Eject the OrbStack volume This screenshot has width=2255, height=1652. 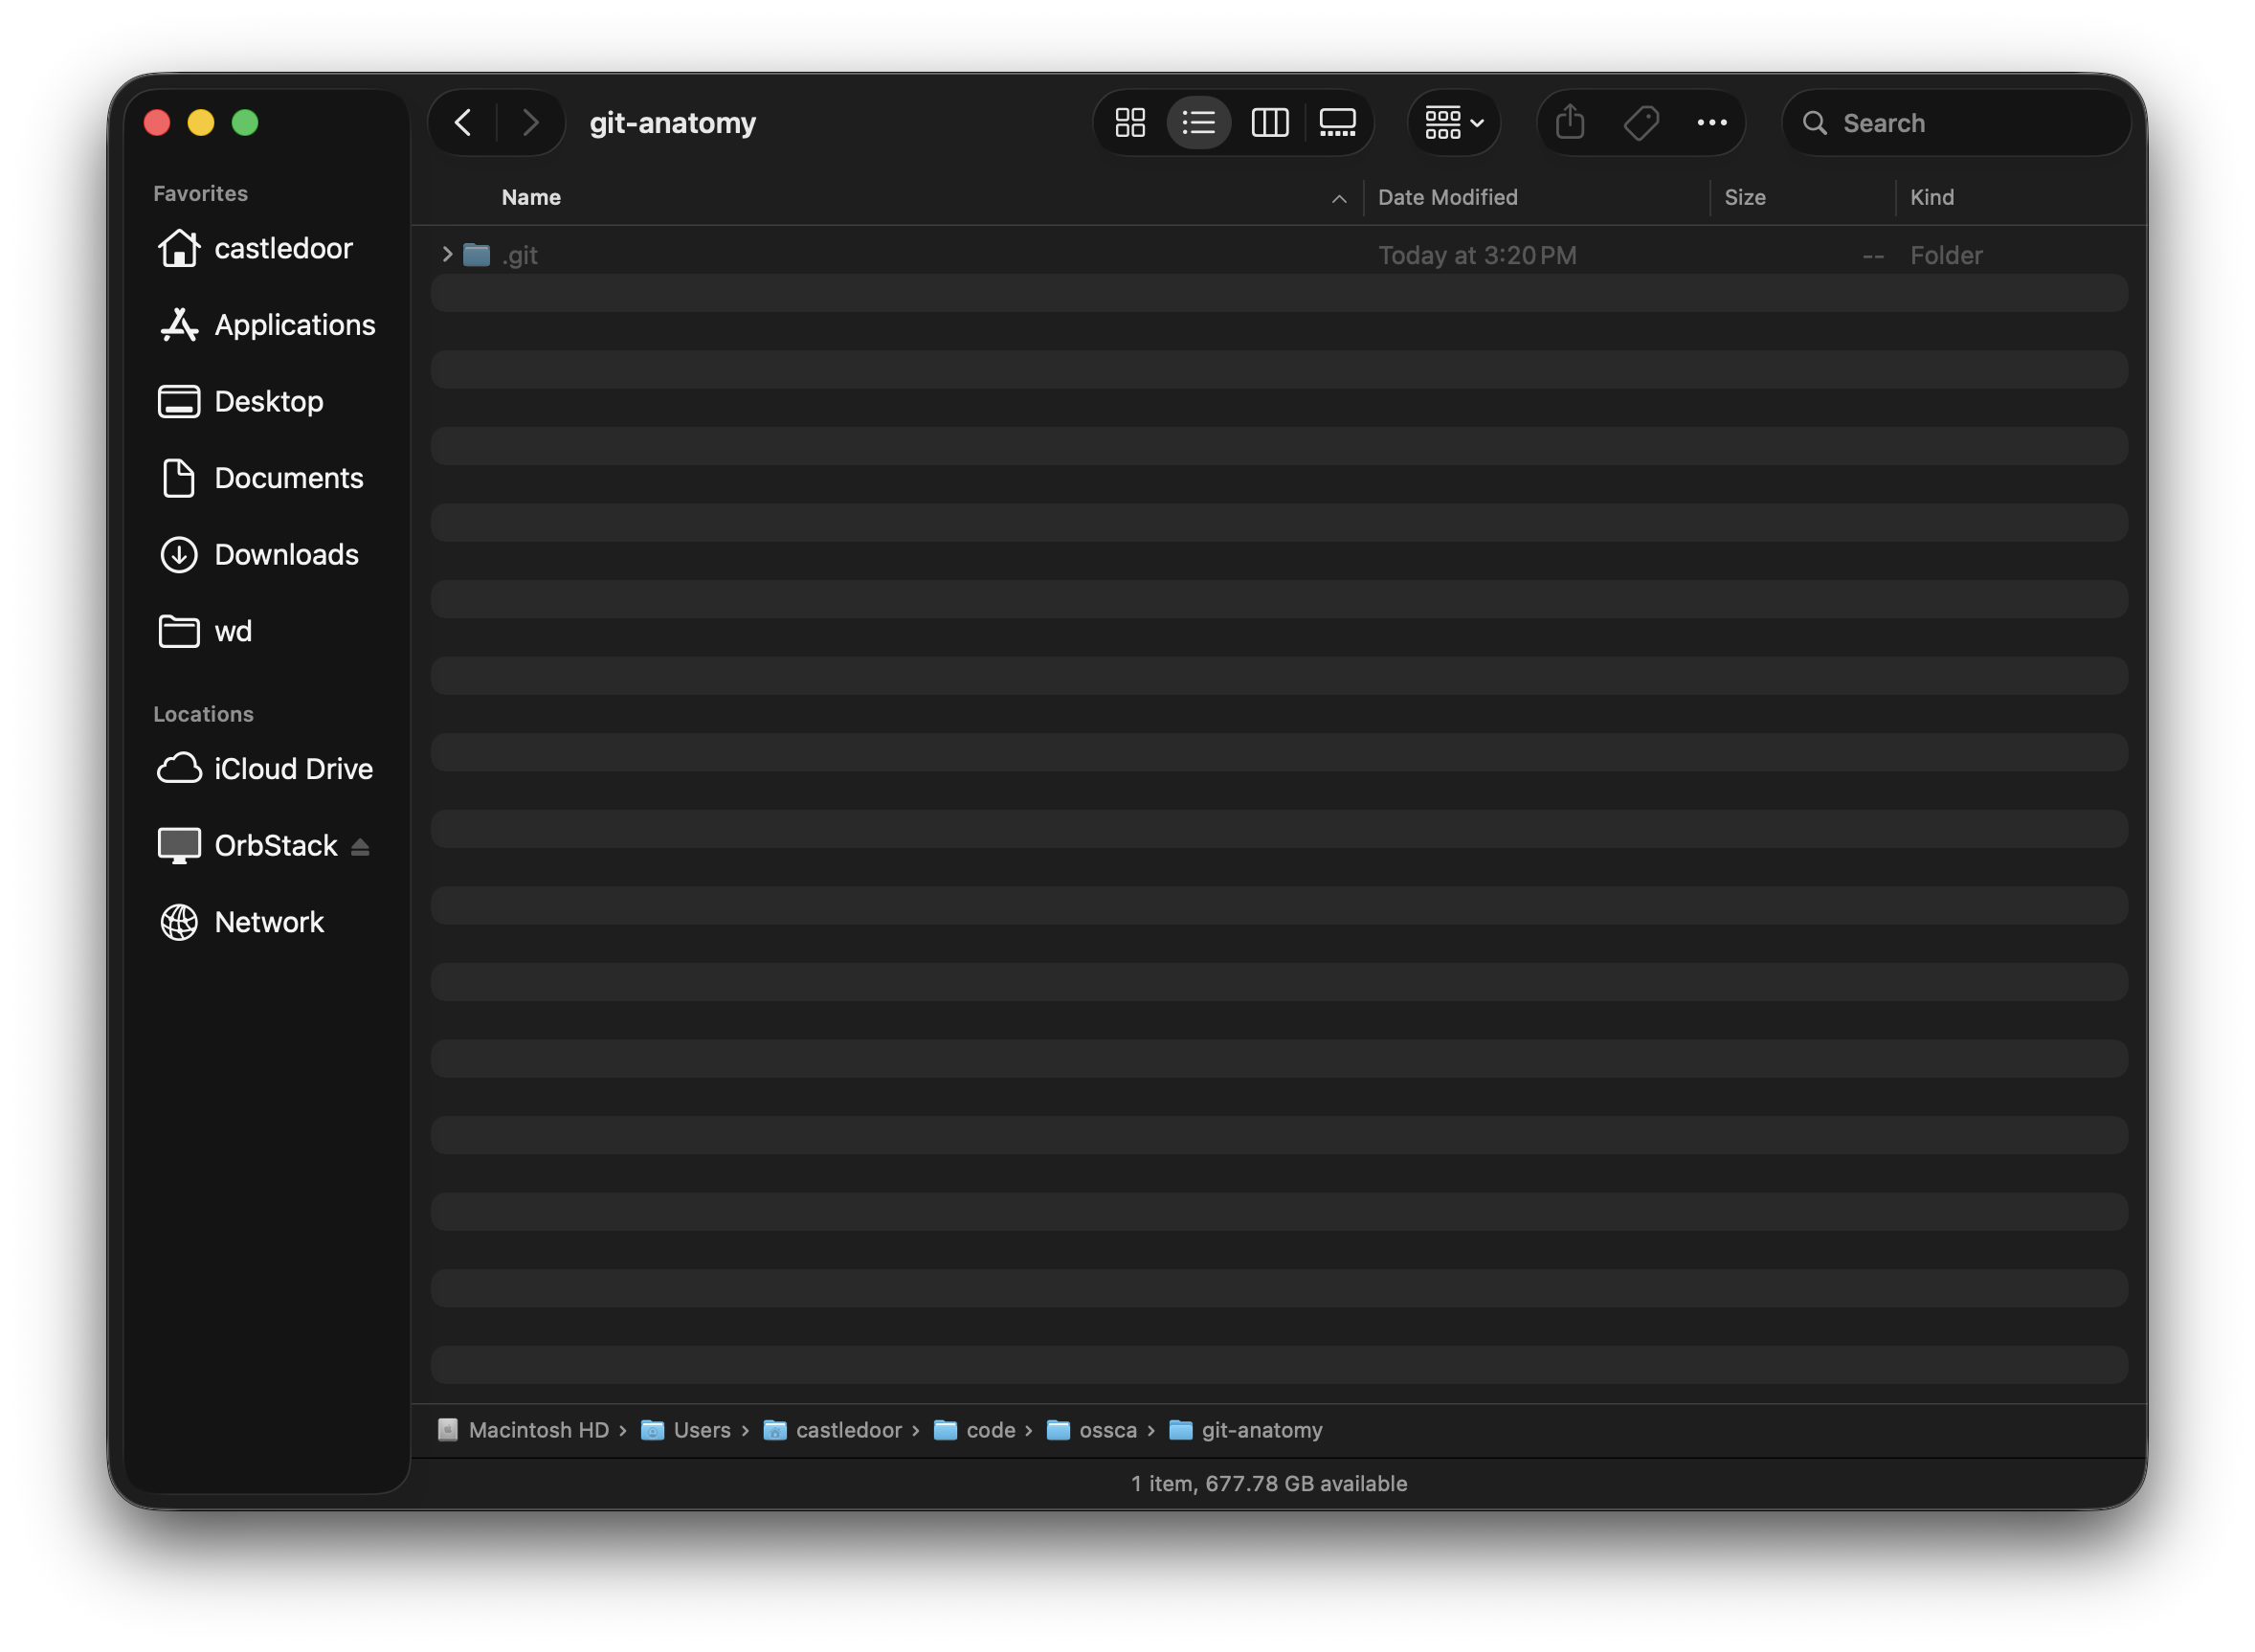tap(360, 847)
